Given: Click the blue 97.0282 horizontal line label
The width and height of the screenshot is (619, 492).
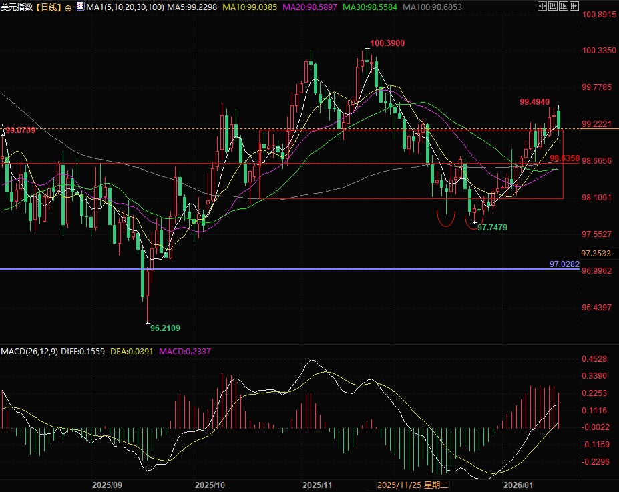Looking at the screenshot, I should point(564,264).
